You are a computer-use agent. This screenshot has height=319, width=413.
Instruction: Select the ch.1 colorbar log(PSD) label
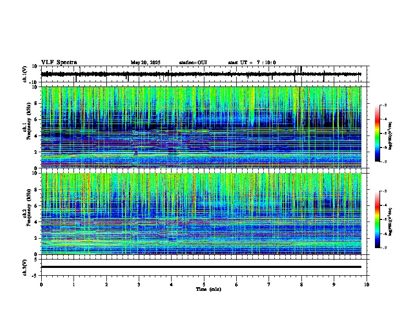coord(390,136)
